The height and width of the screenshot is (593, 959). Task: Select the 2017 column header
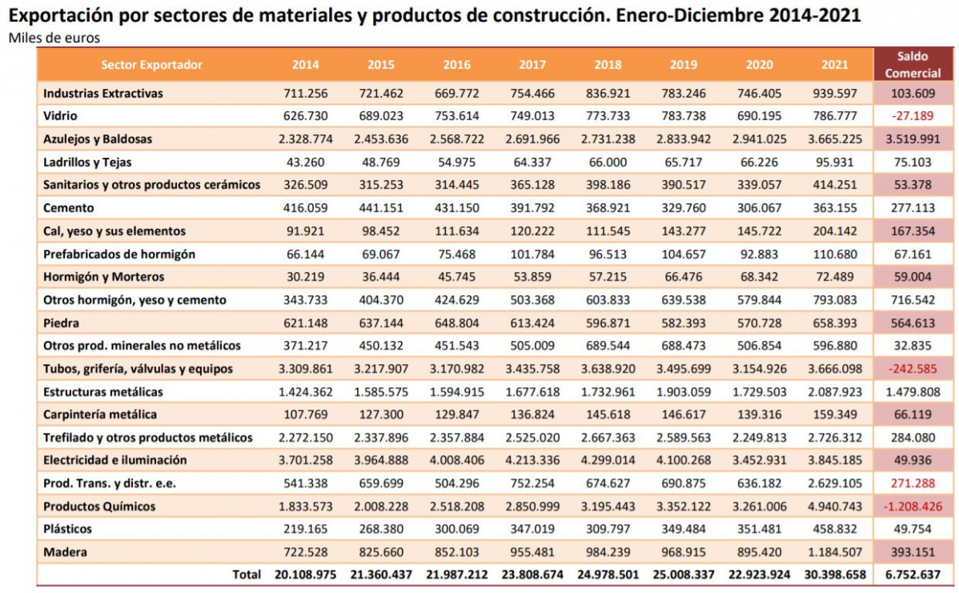pyautogui.click(x=532, y=65)
